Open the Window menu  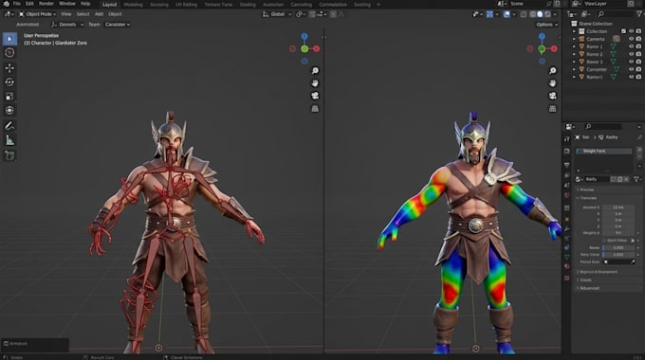(66, 4)
